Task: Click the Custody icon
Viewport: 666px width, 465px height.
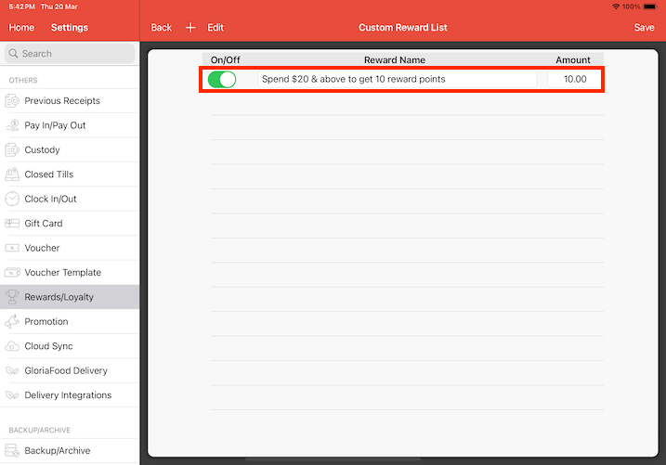Action: [12, 149]
